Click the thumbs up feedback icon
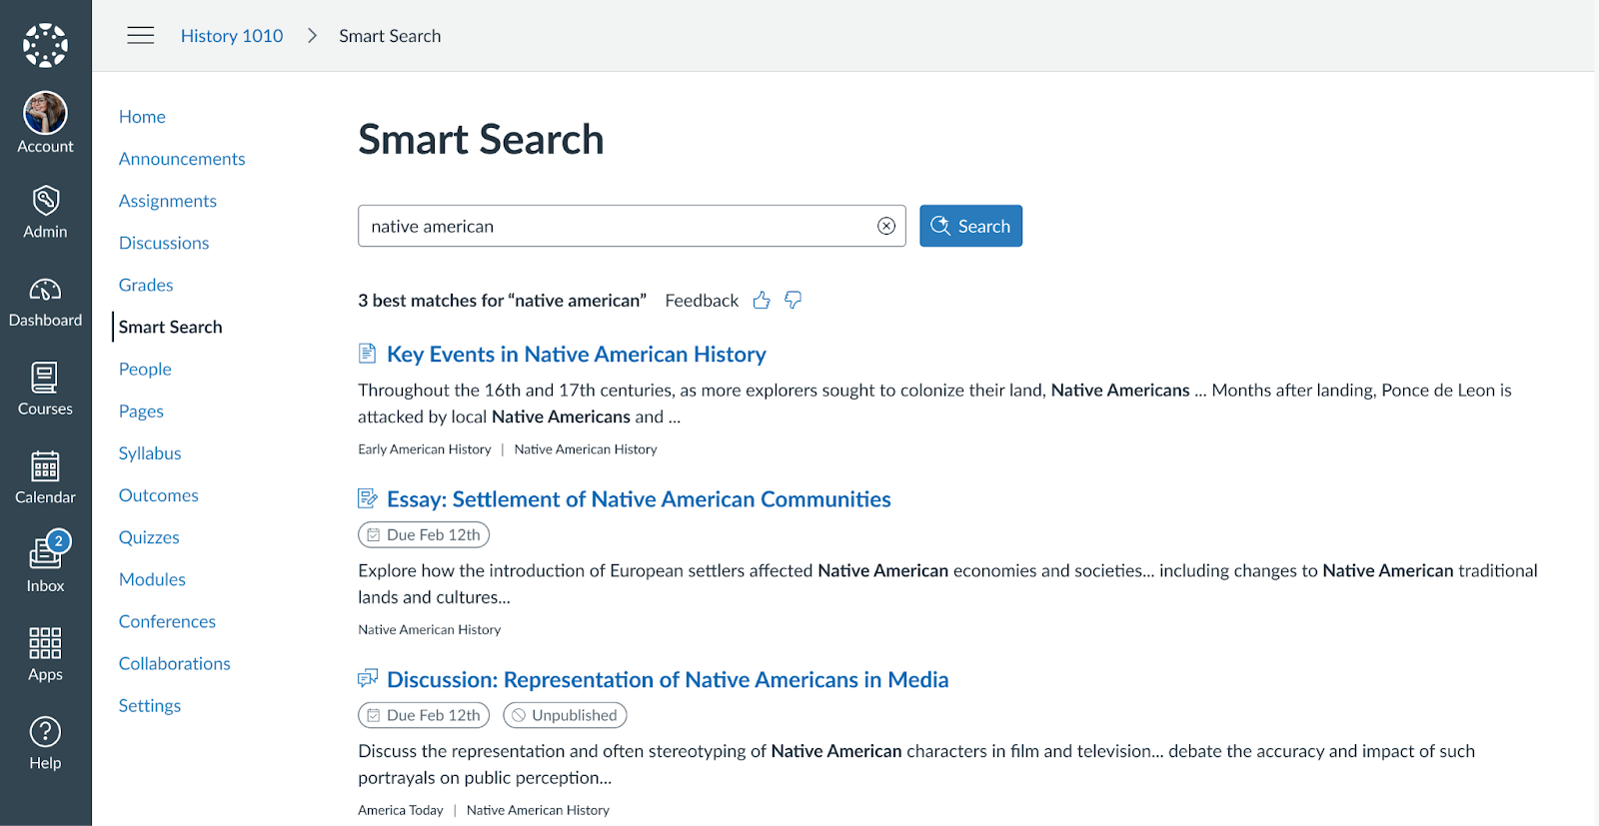 tap(762, 301)
